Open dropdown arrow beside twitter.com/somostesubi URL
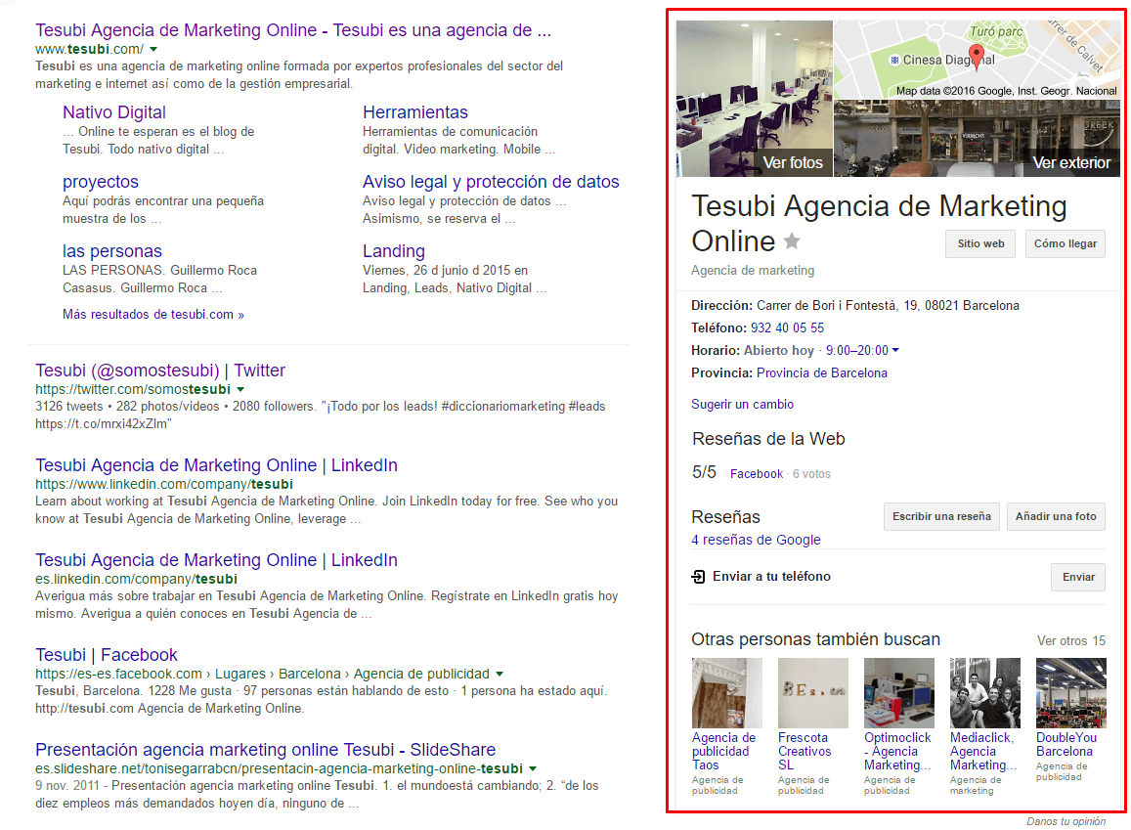Screen dimensions: 1131x830 click(240, 389)
